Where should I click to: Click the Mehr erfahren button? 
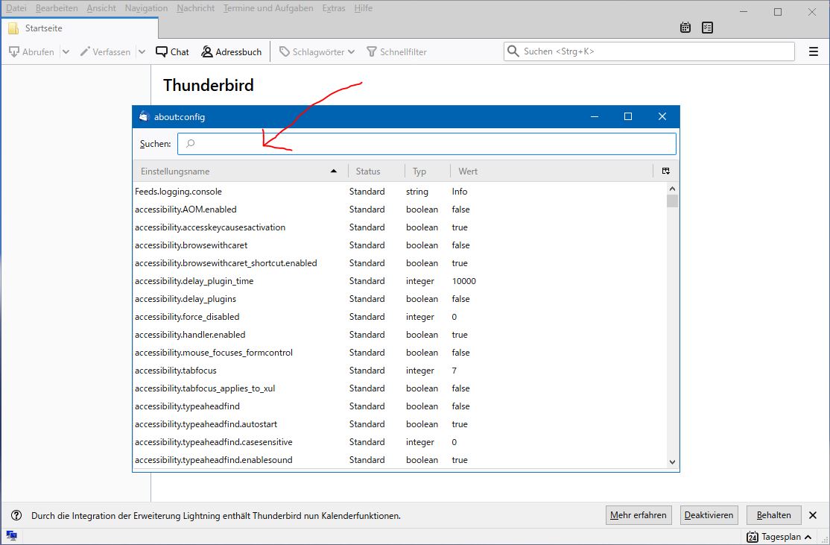pos(639,515)
